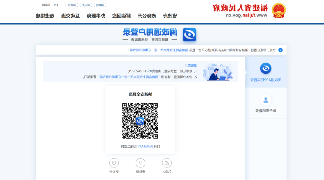
Task: Open the 解读回应 menu item
Action: tap(121, 16)
